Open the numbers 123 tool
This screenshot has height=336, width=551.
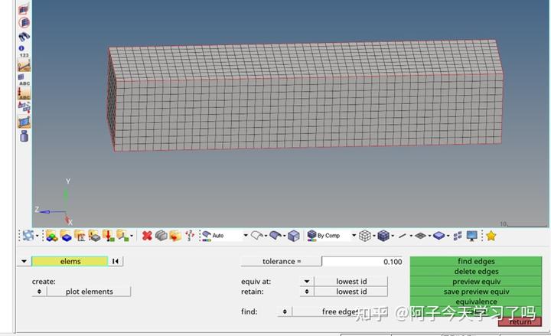24,51
